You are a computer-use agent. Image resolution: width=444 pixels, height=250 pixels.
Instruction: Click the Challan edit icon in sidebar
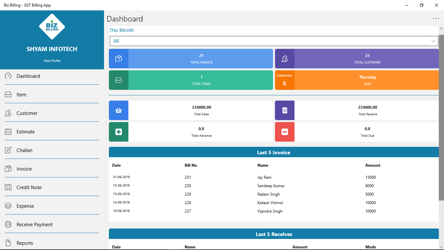(8, 150)
